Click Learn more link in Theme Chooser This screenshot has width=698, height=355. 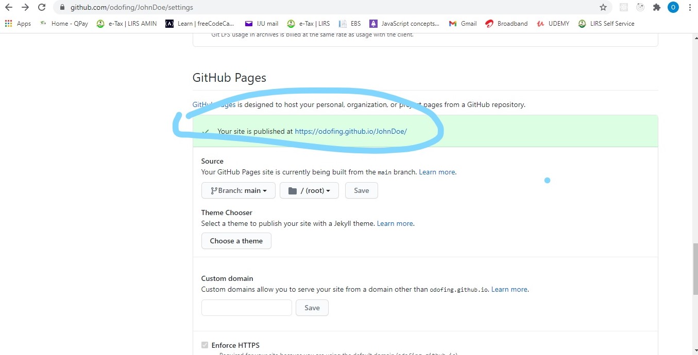pyautogui.click(x=395, y=223)
